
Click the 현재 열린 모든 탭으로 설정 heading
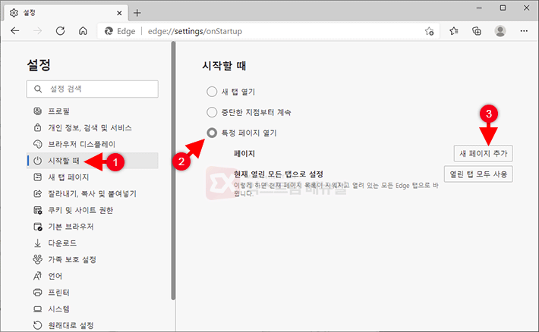(279, 174)
